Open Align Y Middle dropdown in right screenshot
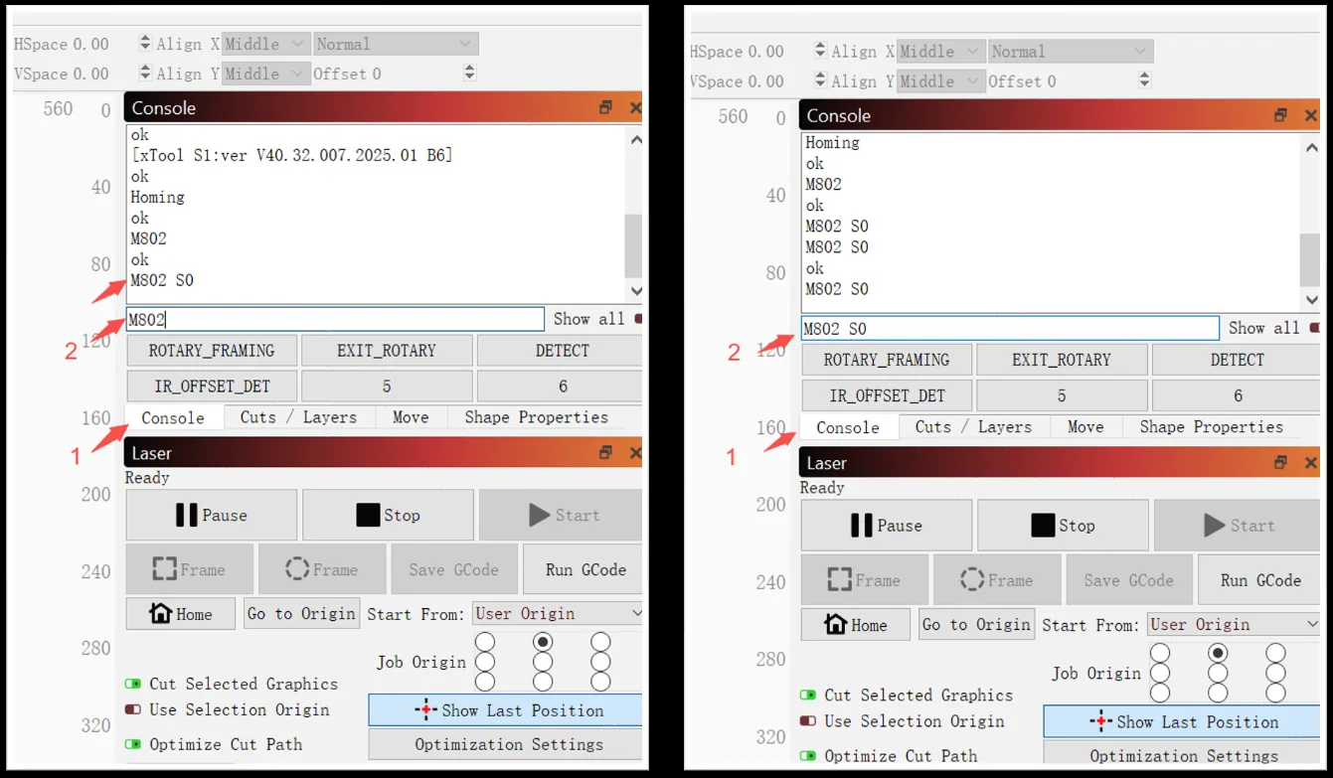 click(941, 81)
